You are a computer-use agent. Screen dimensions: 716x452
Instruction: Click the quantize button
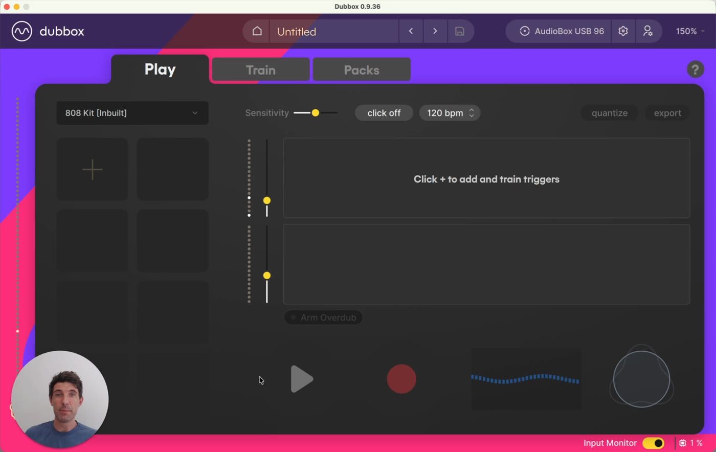tap(610, 113)
